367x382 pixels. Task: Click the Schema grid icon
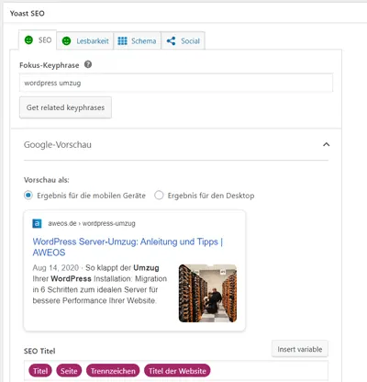click(x=122, y=40)
